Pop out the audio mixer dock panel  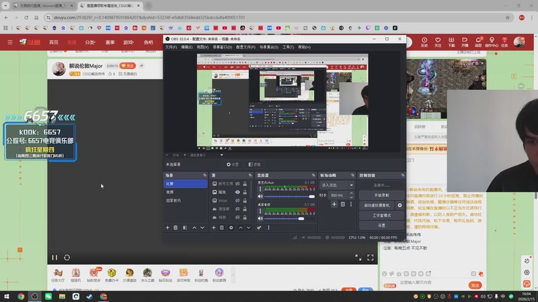pos(313,175)
